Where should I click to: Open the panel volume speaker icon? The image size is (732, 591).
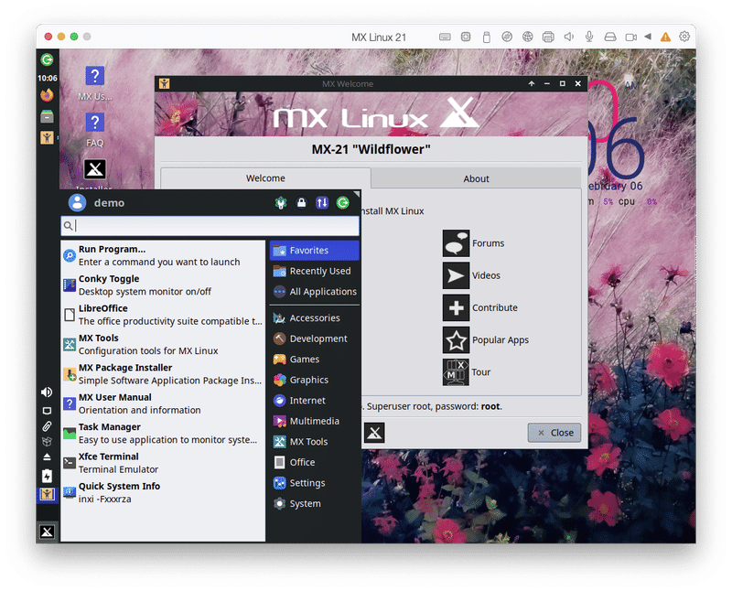pos(47,392)
